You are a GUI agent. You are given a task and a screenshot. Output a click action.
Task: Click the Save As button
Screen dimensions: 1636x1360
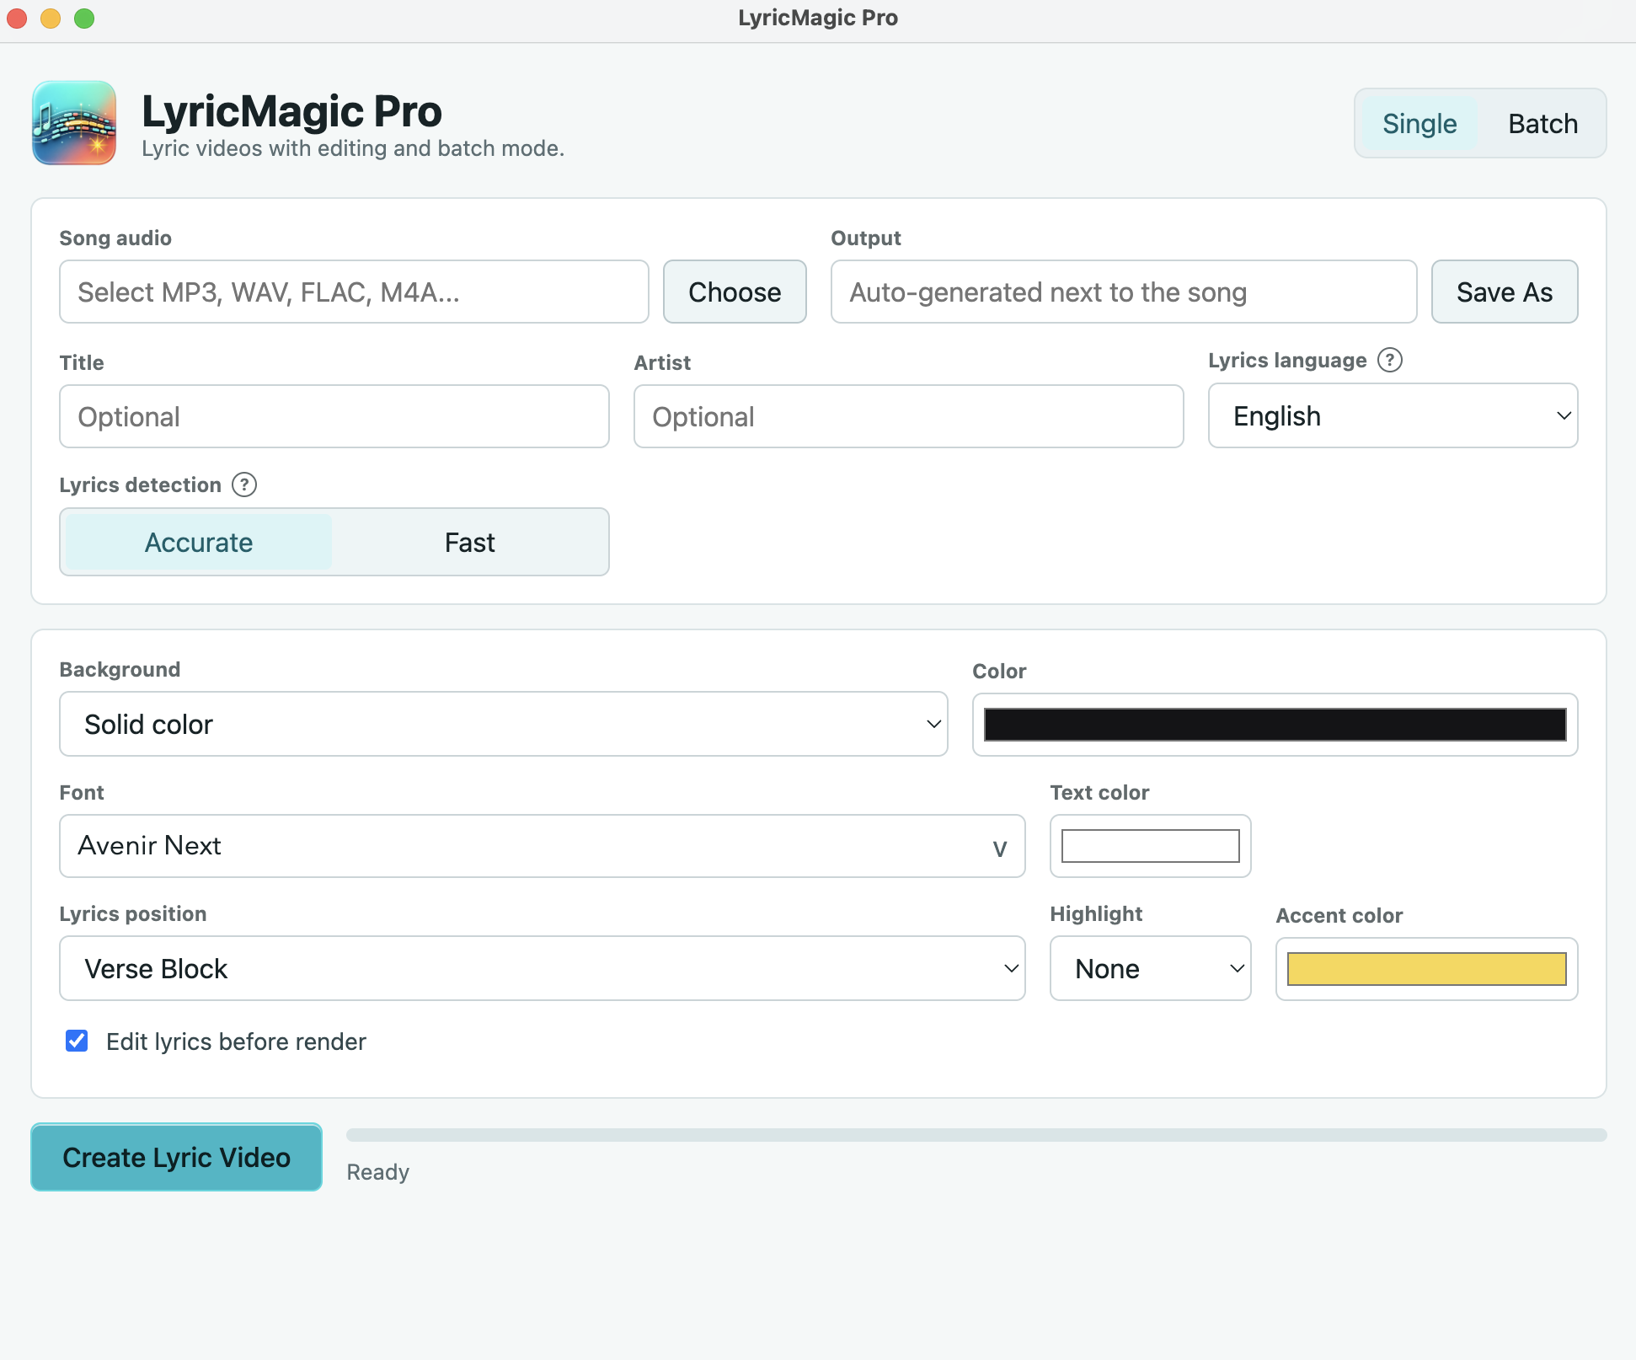click(x=1505, y=292)
